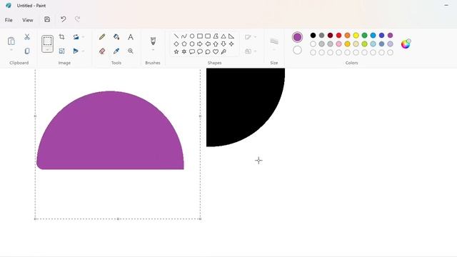The image size is (457, 257).
Task: Minimize the Paint window
Action: pos(446,5)
